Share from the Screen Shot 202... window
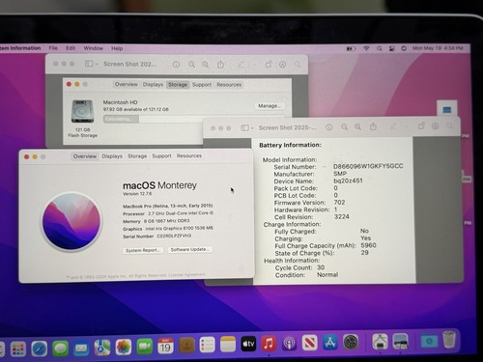483x362 pixels. click(x=220, y=65)
